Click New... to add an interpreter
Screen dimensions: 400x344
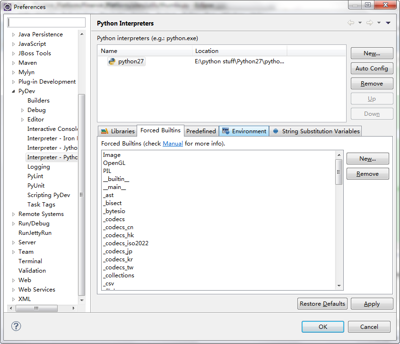click(372, 53)
